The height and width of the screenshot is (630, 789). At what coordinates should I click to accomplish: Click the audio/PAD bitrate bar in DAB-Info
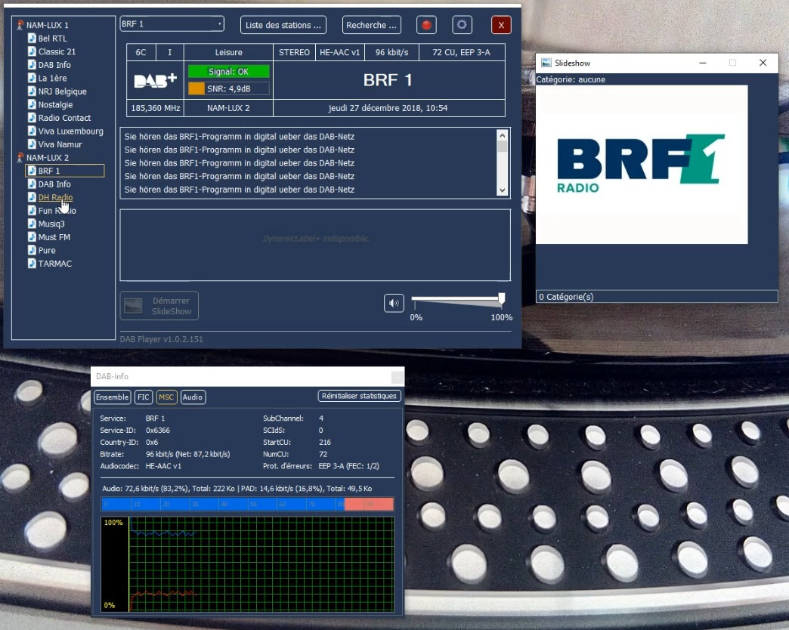248,504
